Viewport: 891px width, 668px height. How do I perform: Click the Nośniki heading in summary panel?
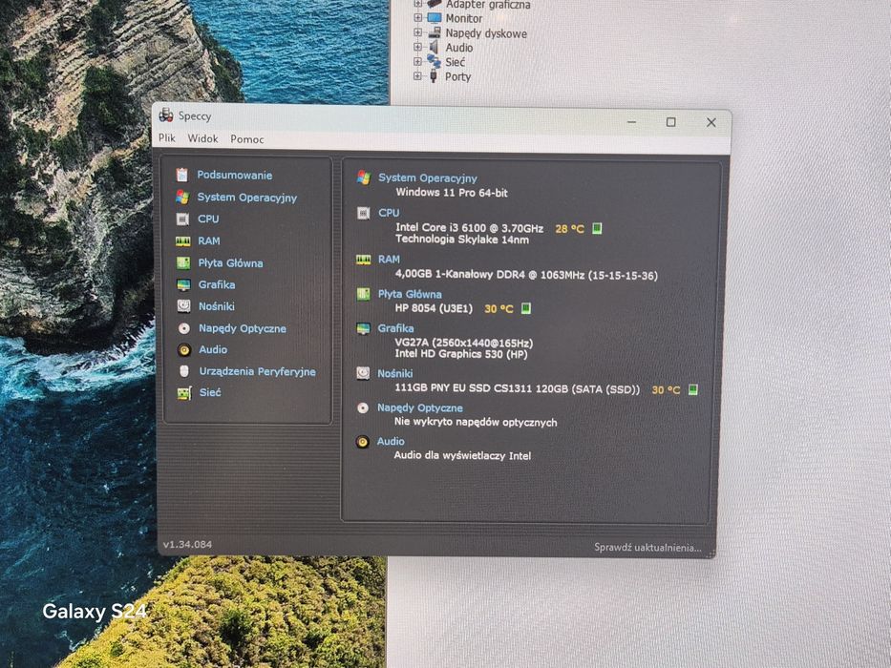[395, 374]
